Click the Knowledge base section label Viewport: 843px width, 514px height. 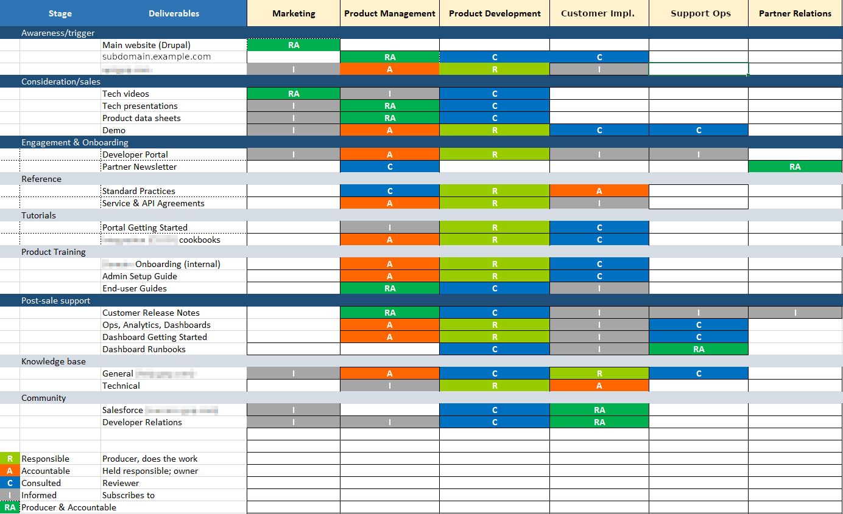click(x=54, y=361)
